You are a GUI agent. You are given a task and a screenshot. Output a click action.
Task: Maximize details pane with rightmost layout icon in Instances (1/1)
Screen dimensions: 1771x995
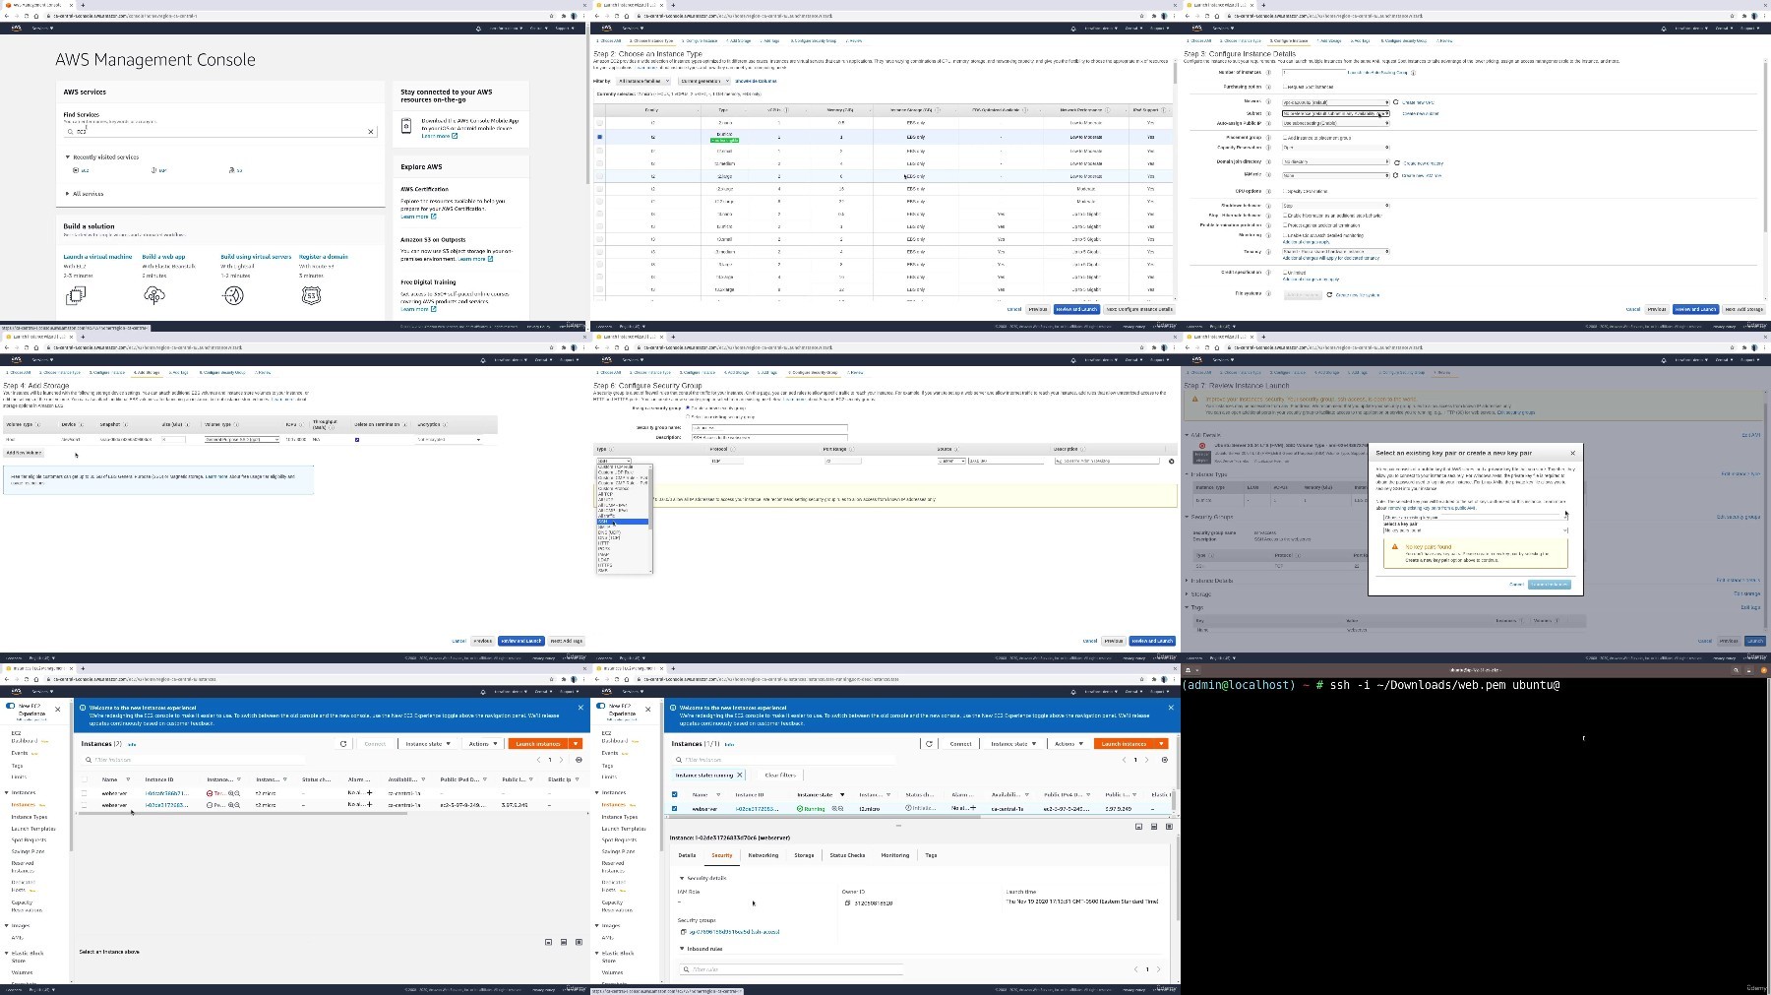coord(1169,827)
